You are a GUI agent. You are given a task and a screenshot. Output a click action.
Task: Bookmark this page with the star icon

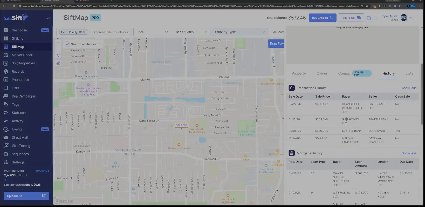[367, 6]
